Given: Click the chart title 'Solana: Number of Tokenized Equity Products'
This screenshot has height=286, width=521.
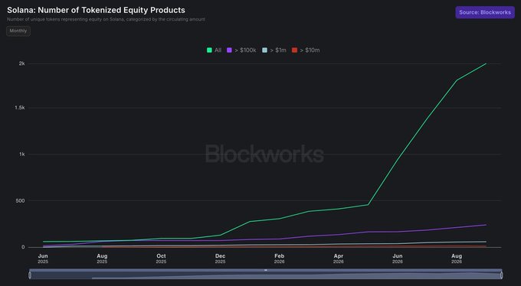Looking at the screenshot, I should point(96,10).
